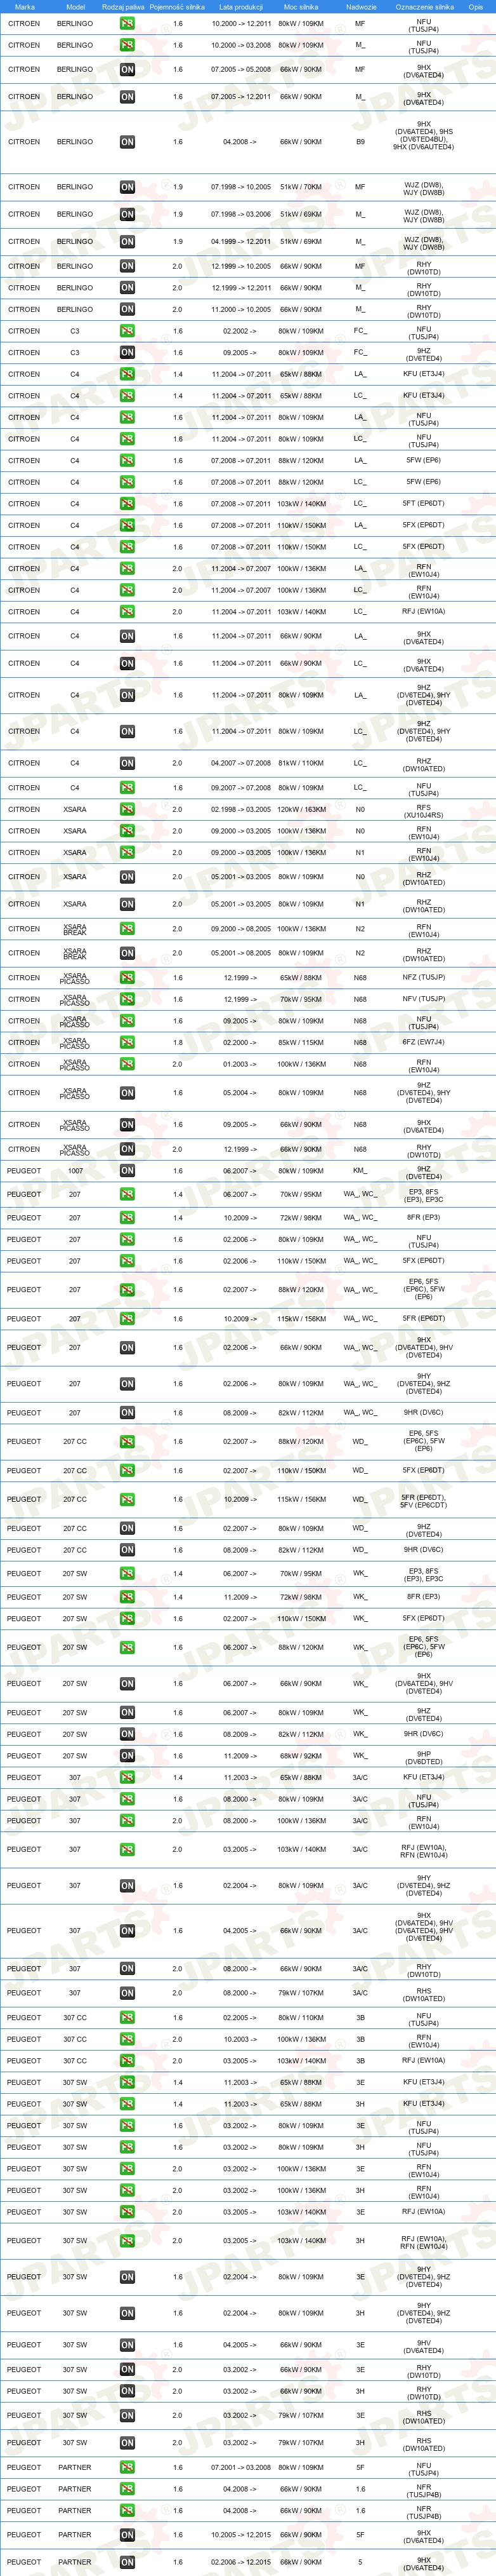Click petrol icon in Xsara Picasso NFZ (TU5JP) row
Image resolution: width=496 pixels, height=2576 pixels.
127,978
